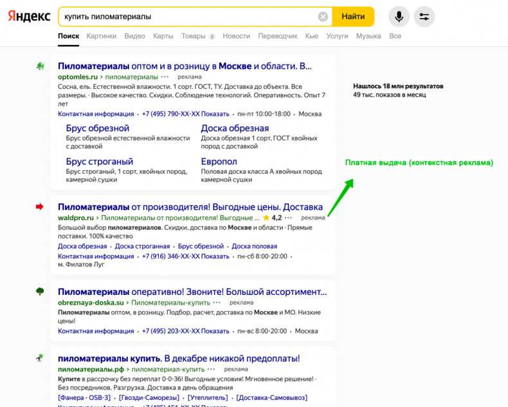Open the [Доставка-Самовывоз] quick link
Image resolution: width=508 pixels, height=407 pixels.
[271, 397]
